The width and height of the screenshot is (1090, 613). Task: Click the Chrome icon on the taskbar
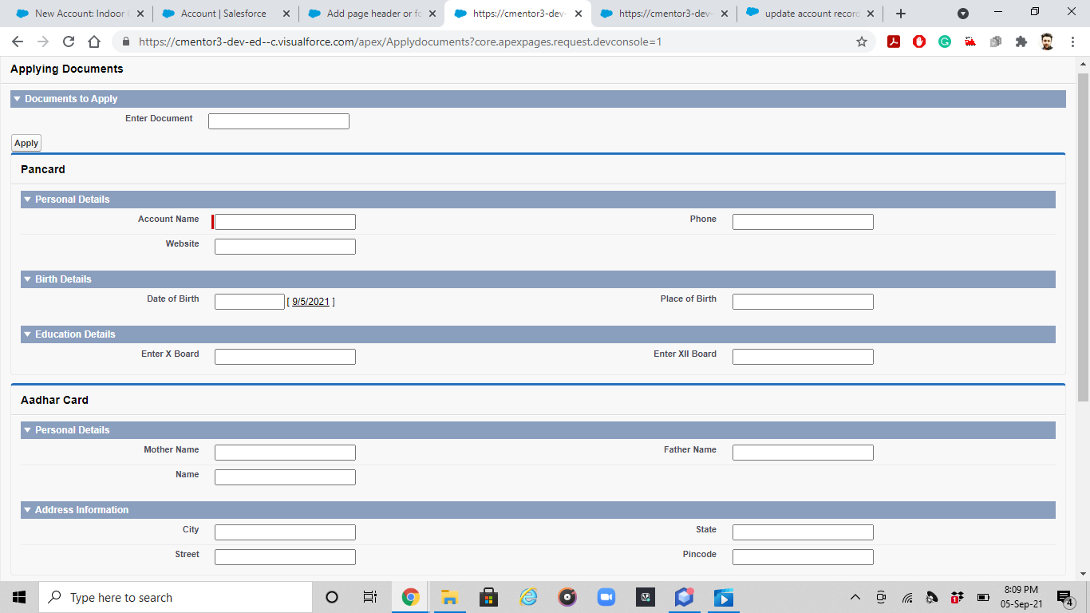pyautogui.click(x=411, y=597)
